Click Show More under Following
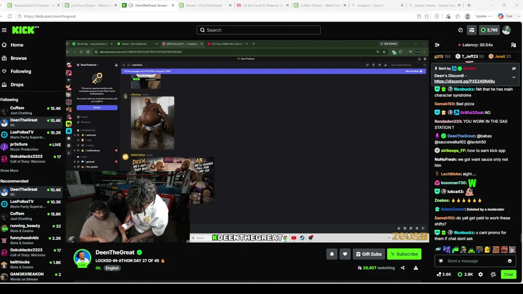 point(9,171)
